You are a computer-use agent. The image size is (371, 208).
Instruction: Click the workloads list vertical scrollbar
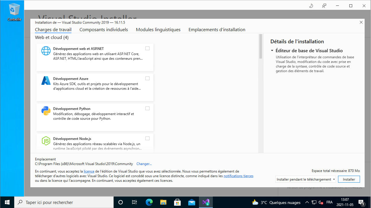261,46
